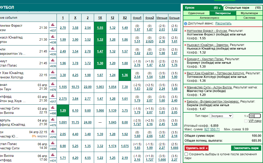The image size is (263, 163).
Task: Select Меньше odds 2.45
Action: pyautogui.click(x=162, y=124)
